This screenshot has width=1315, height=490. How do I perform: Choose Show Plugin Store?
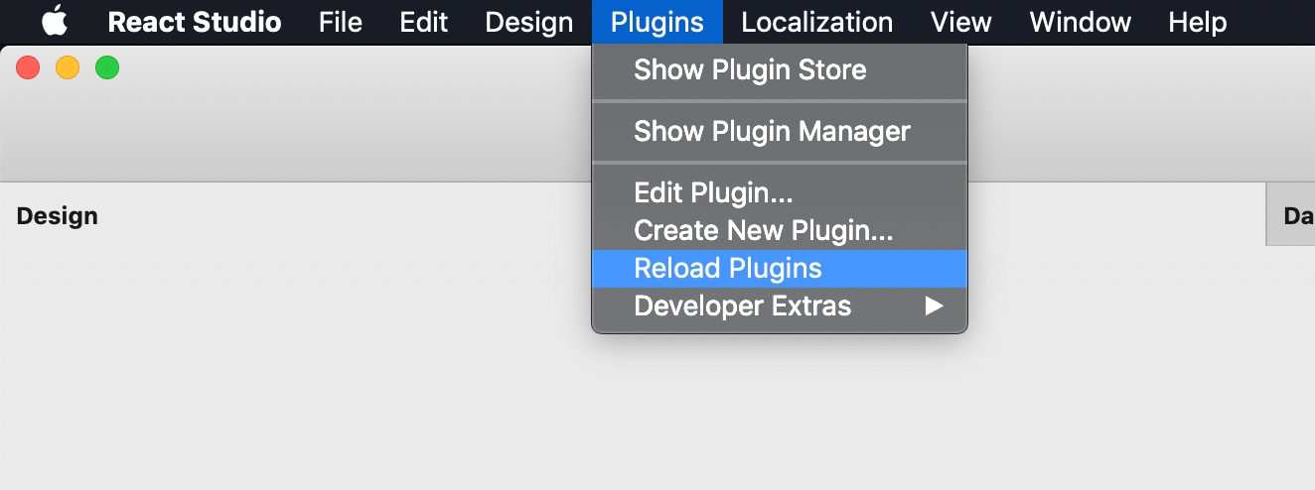(x=750, y=70)
